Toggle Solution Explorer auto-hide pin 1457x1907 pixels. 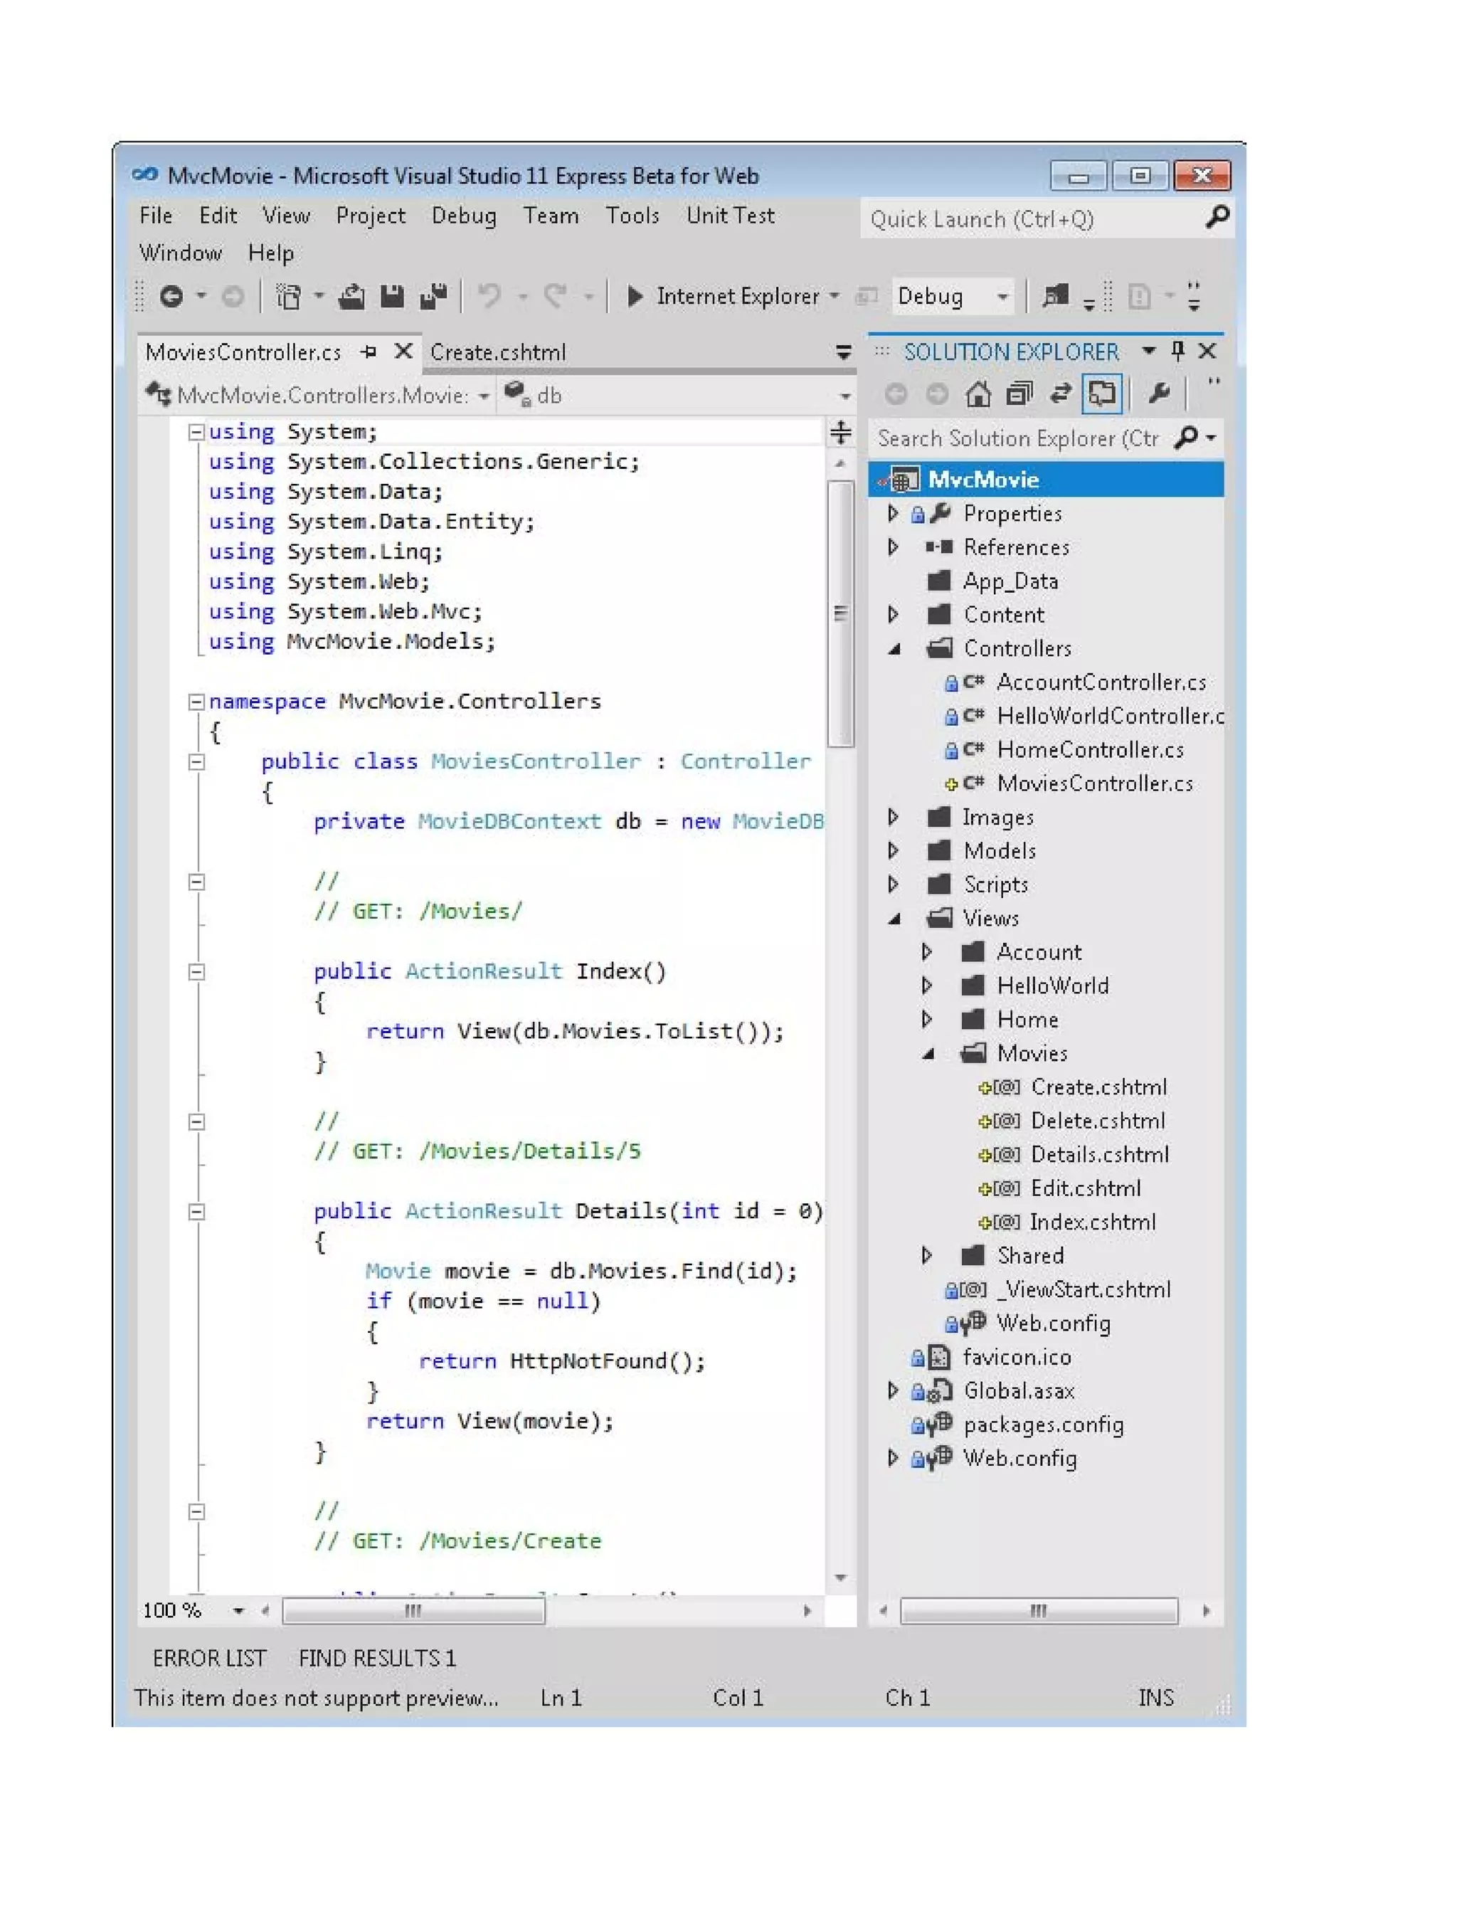[1177, 352]
